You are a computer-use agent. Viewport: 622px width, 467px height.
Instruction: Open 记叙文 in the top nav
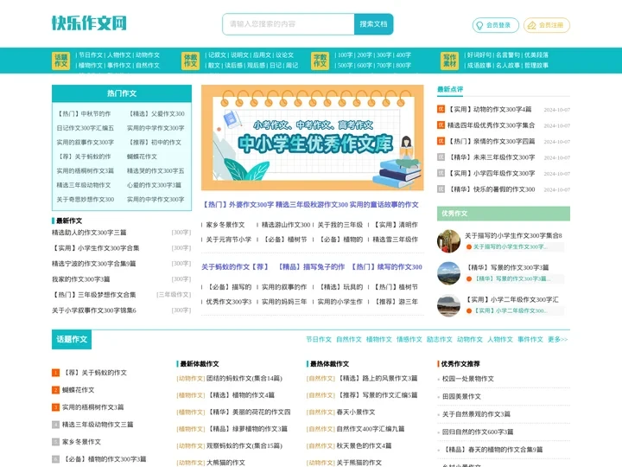coord(217,55)
